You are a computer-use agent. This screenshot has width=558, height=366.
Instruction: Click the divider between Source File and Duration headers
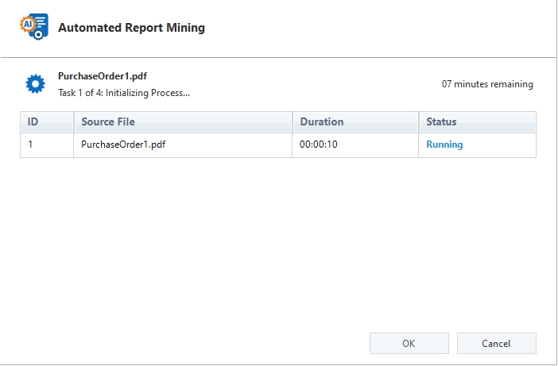pos(293,122)
